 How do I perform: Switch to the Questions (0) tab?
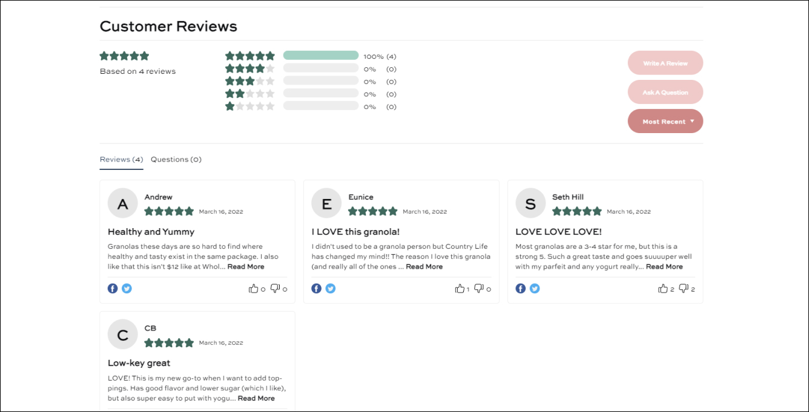tap(176, 160)
